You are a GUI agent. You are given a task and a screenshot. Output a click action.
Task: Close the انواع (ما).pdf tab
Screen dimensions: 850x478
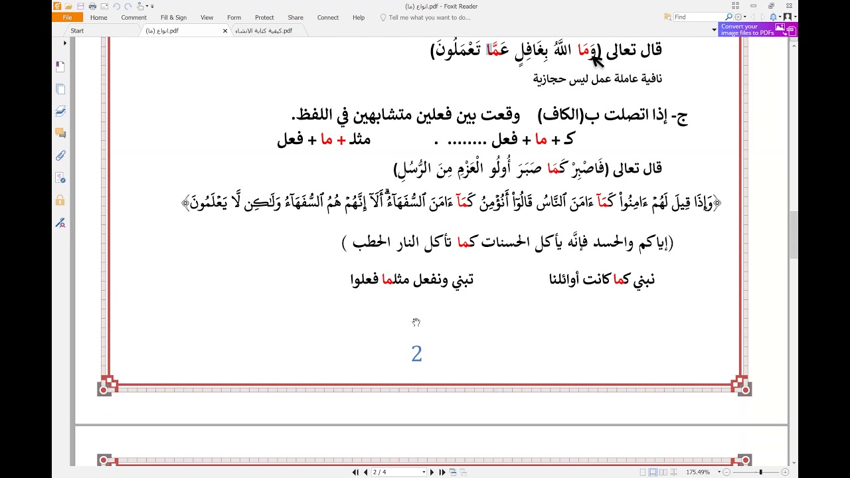click(224, 31)
